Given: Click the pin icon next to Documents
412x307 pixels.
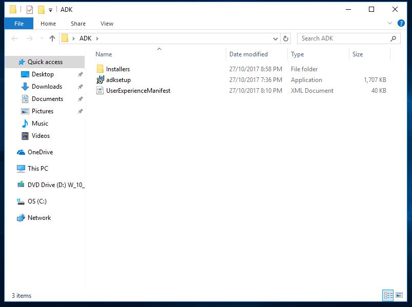Looking at the screenshot, I should (x=81, y=99).
